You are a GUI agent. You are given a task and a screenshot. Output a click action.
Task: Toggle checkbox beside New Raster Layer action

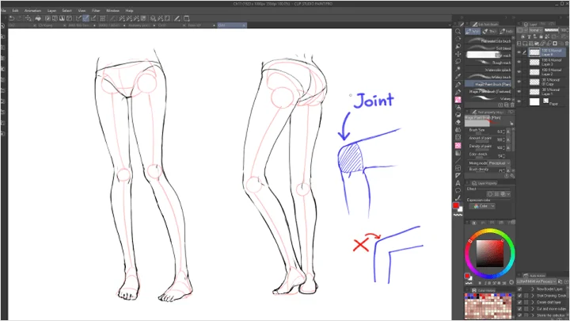(519, 289)
